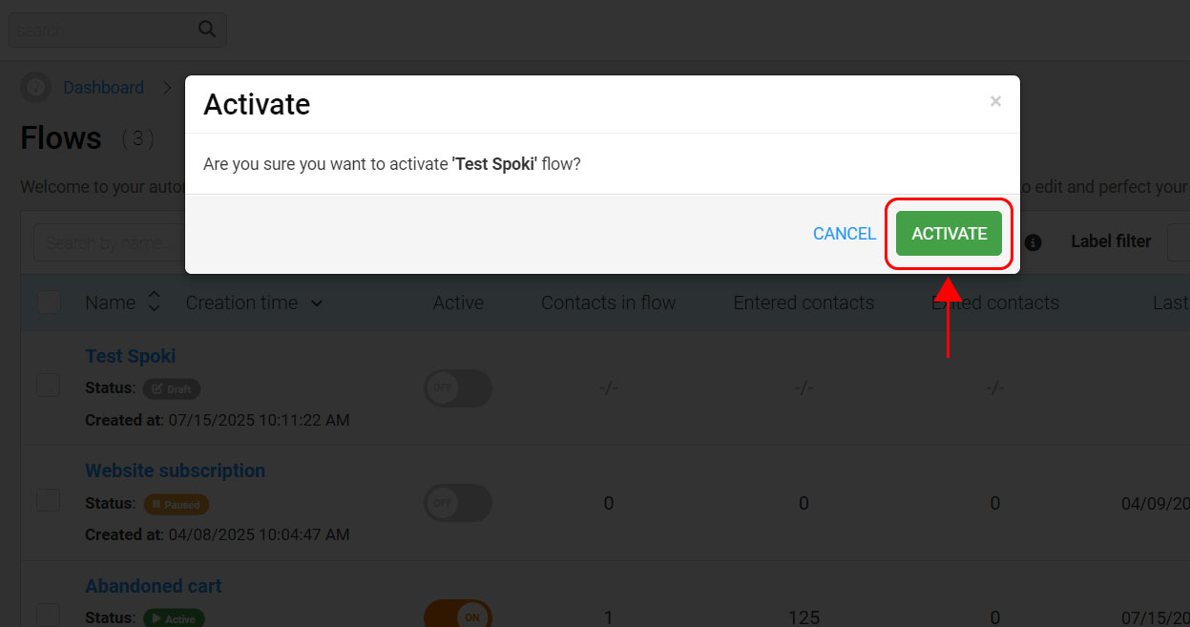Screen dimensions: 1190x627
Task: Sort flows using the Name arrows icon
Action: [155, 303]
